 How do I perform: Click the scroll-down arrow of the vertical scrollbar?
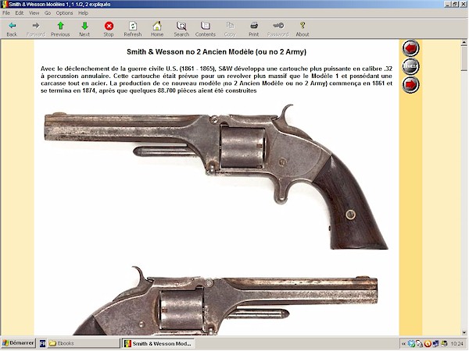(464, 332)
